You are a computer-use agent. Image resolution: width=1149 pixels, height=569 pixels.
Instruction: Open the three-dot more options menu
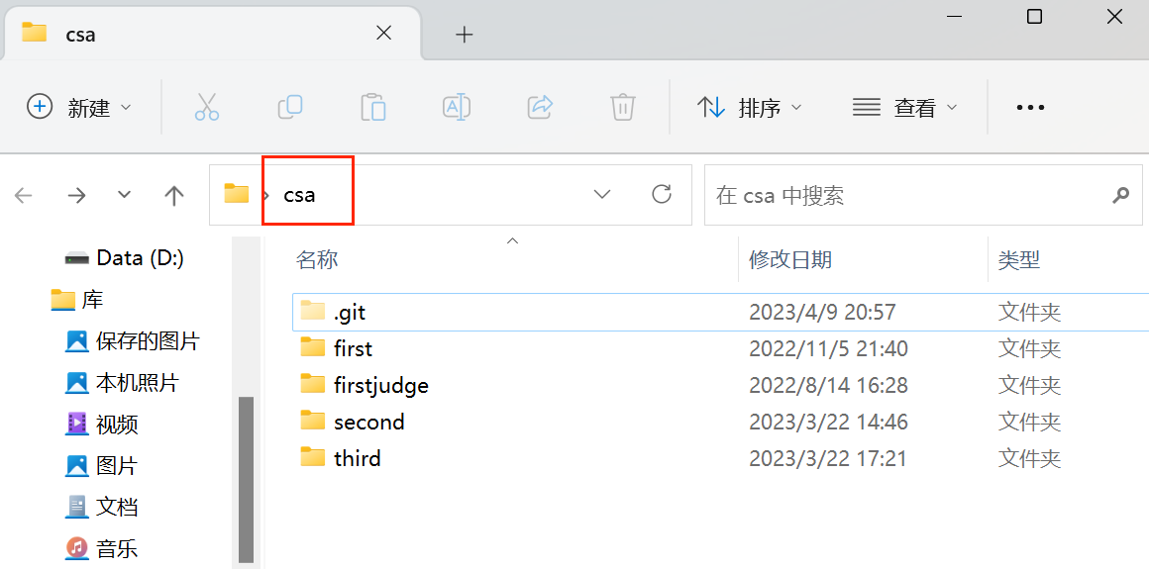[x=1030, y=107]
